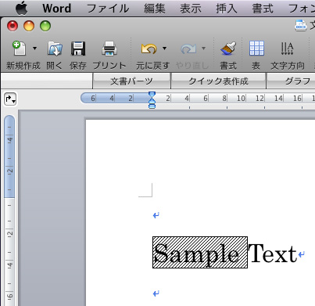
Task: Click the left indent marker box on ruler
Action: [152, 106]
